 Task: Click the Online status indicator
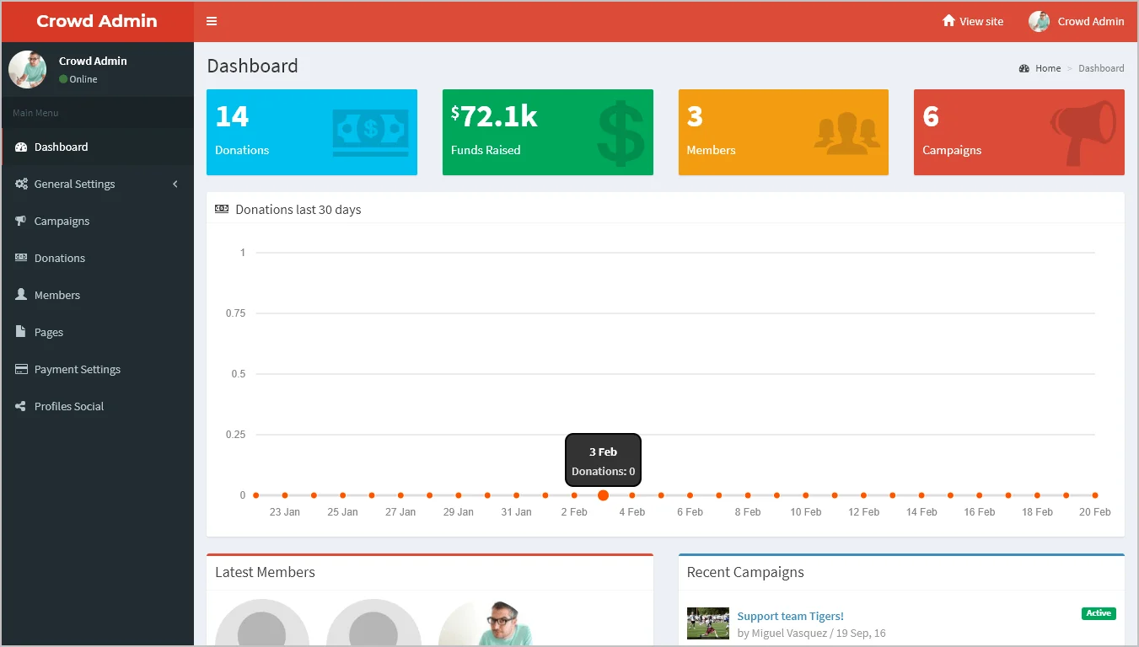[78, 79]
